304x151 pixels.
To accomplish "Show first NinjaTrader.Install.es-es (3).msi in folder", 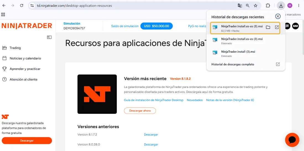I will pos(268,28).
